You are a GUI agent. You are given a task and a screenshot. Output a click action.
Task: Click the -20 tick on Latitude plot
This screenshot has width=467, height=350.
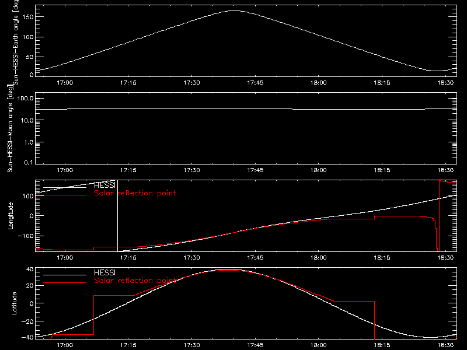pyautogui.click(x=27, y=321)
